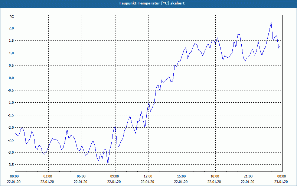Click the chart title 'Taupunkt-Temperatur [°C] skaliert'

point(151,3)
